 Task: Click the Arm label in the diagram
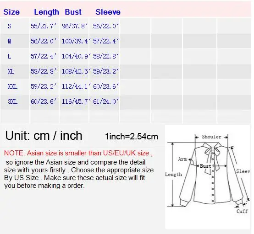click(182, 159)
